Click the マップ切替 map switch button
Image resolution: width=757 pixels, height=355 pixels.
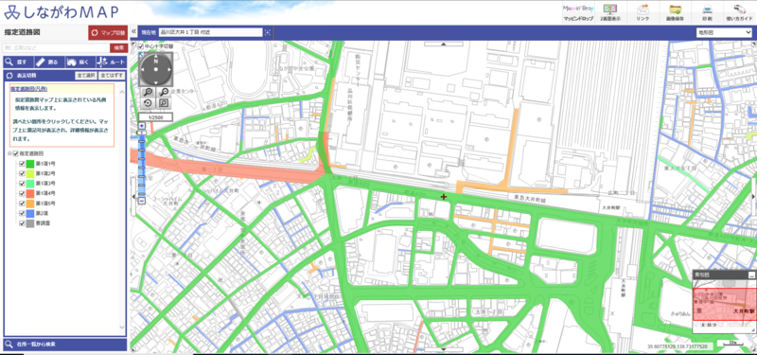tap(108, 33)
